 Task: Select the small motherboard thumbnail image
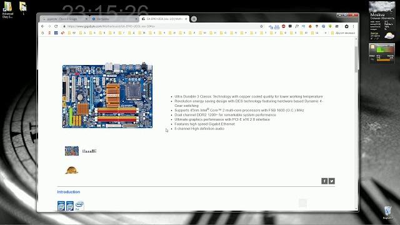(x=72, y=151)
